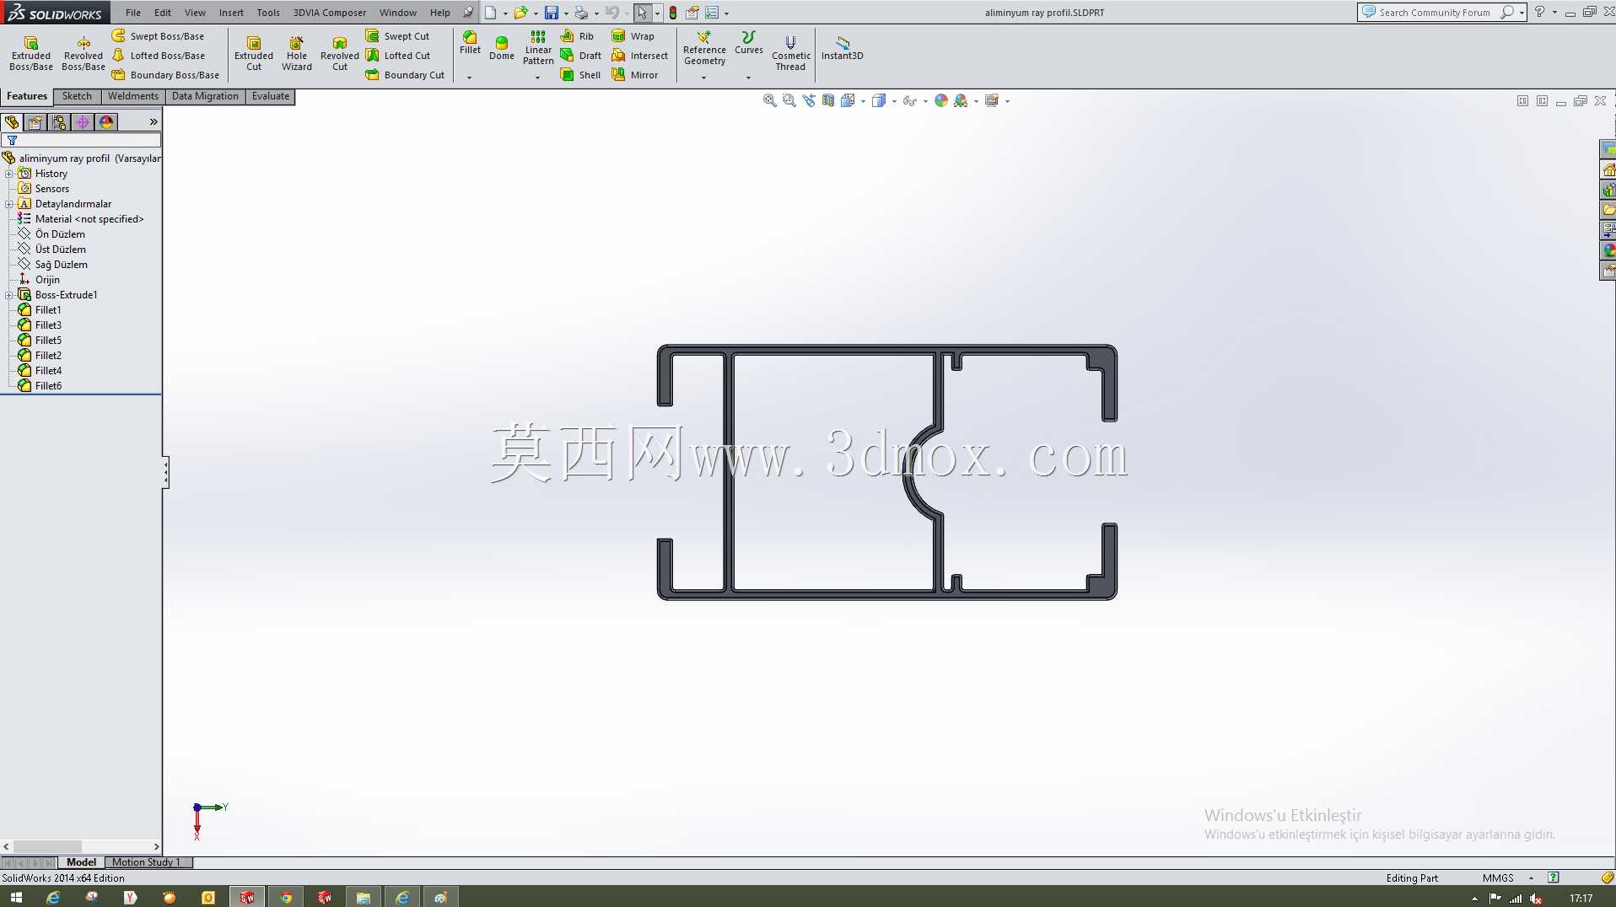Viewport: 1616px width, 907px height.
Task: Select the Dome feature tool
Action: point(502,48)
